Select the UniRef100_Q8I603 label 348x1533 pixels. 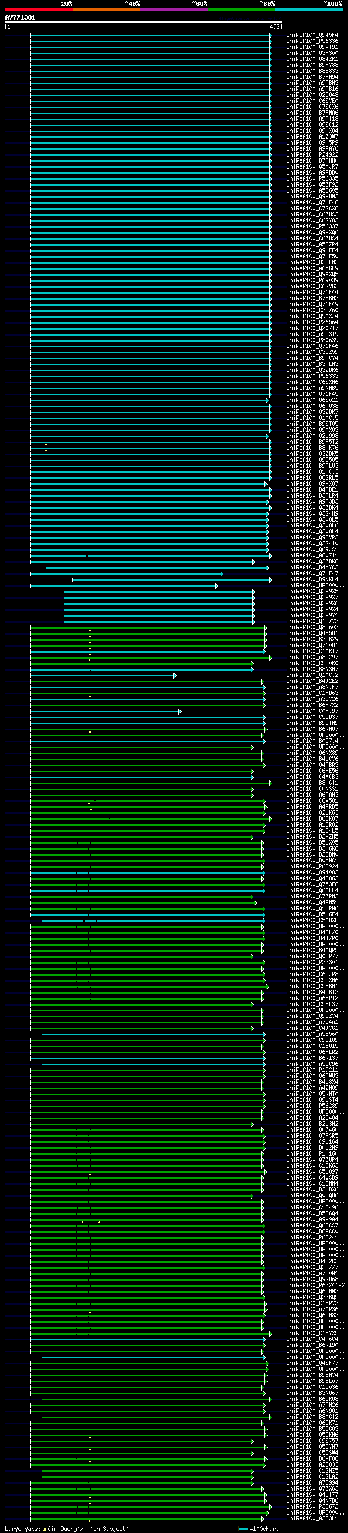click(312, 627)
